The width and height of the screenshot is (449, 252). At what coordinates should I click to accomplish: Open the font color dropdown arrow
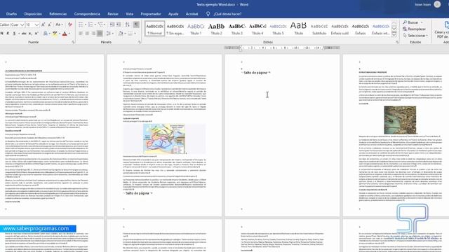[69, 34]
